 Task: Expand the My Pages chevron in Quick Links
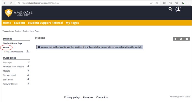pyautogui.click(x=29, y=62)
